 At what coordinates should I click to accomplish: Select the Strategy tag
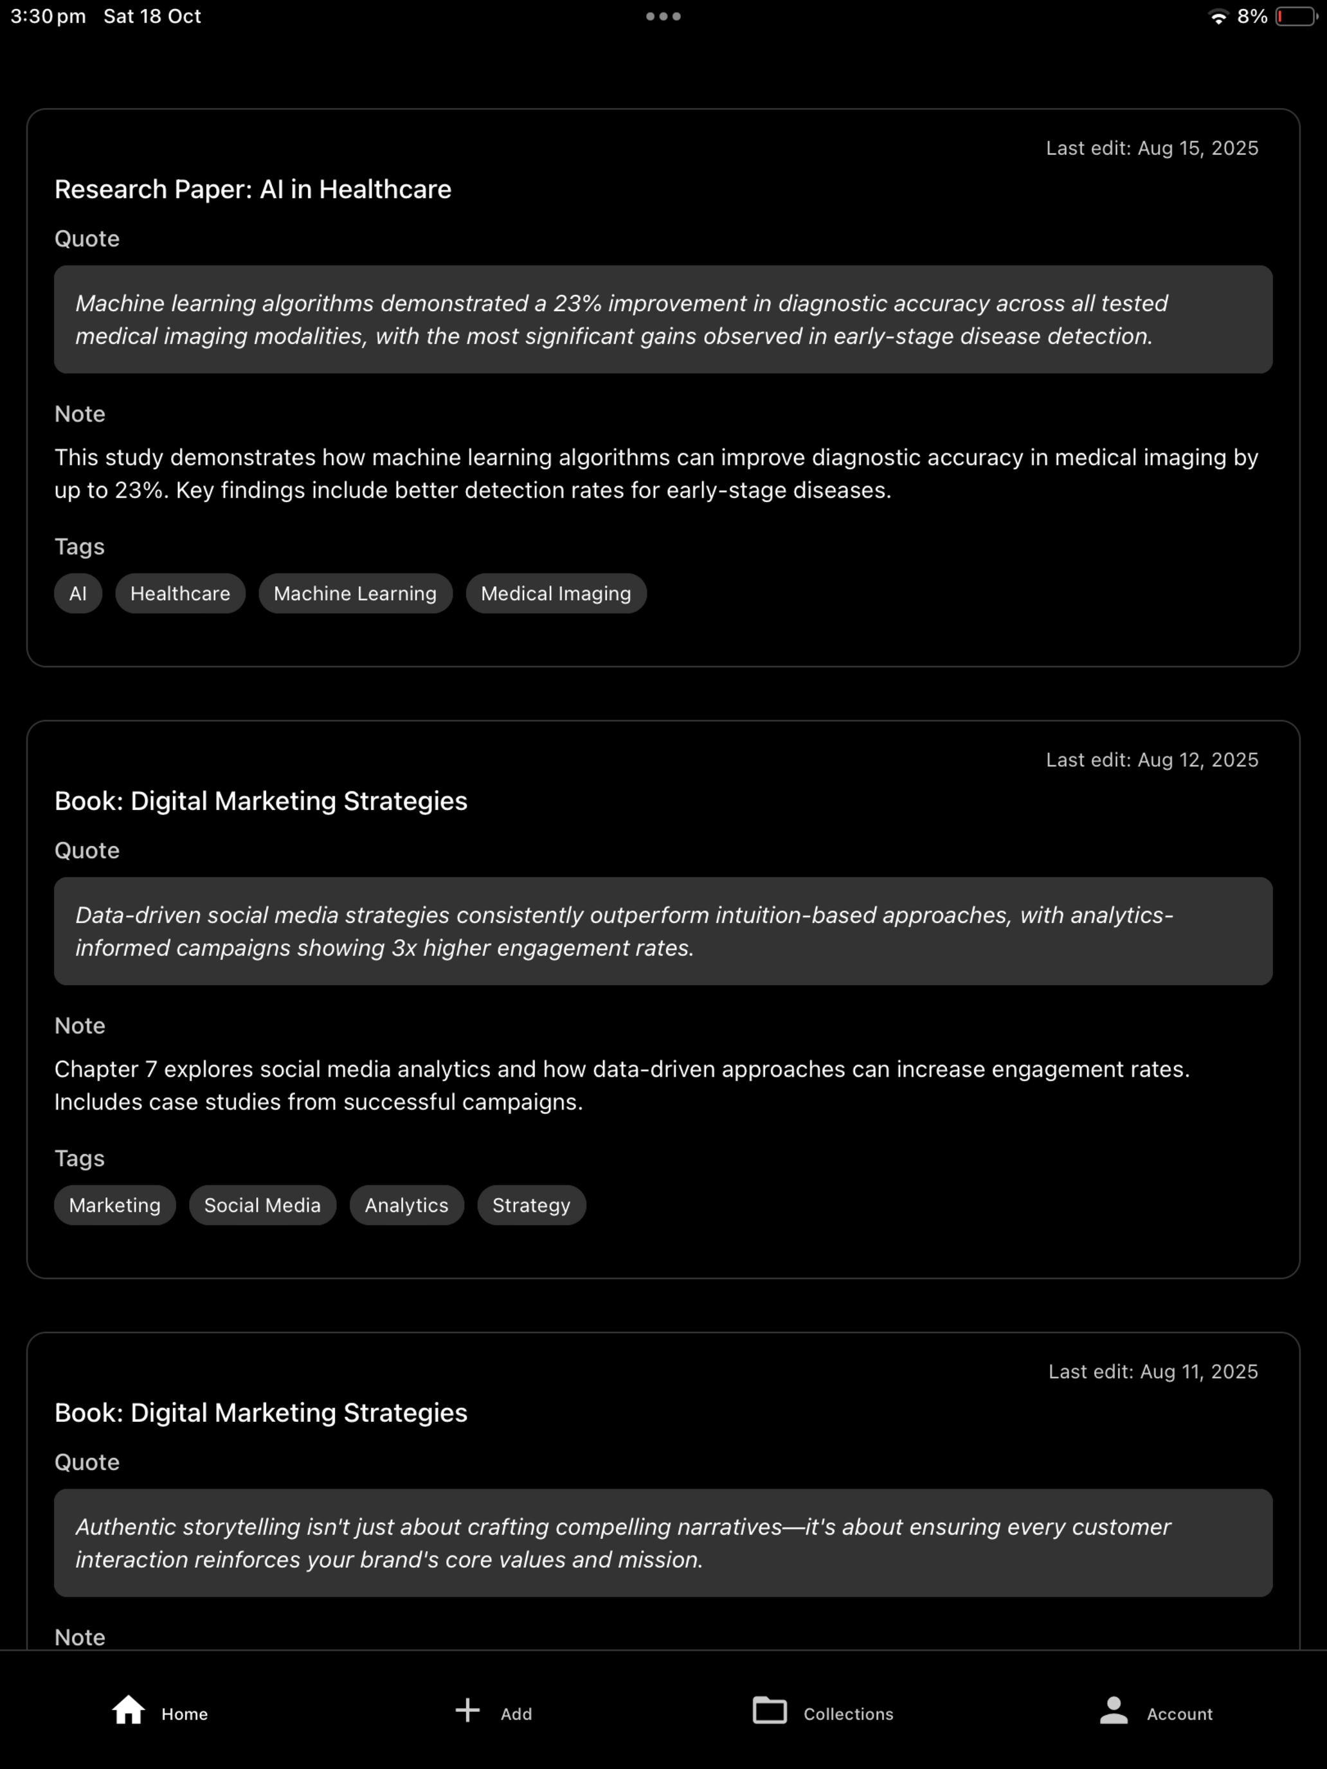[531, 1205]
